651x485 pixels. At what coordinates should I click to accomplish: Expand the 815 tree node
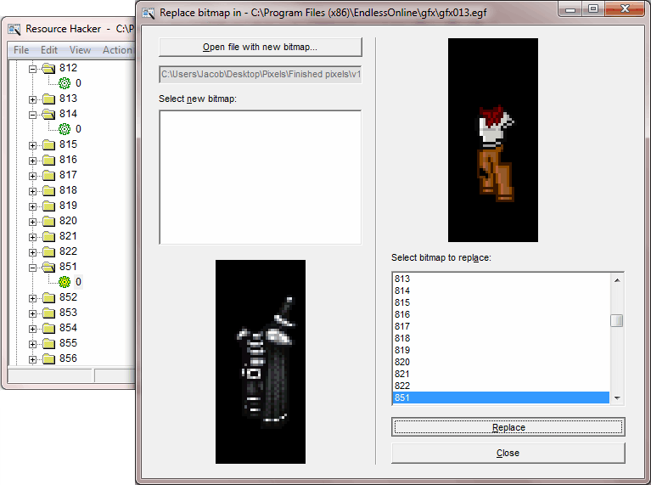32,145
